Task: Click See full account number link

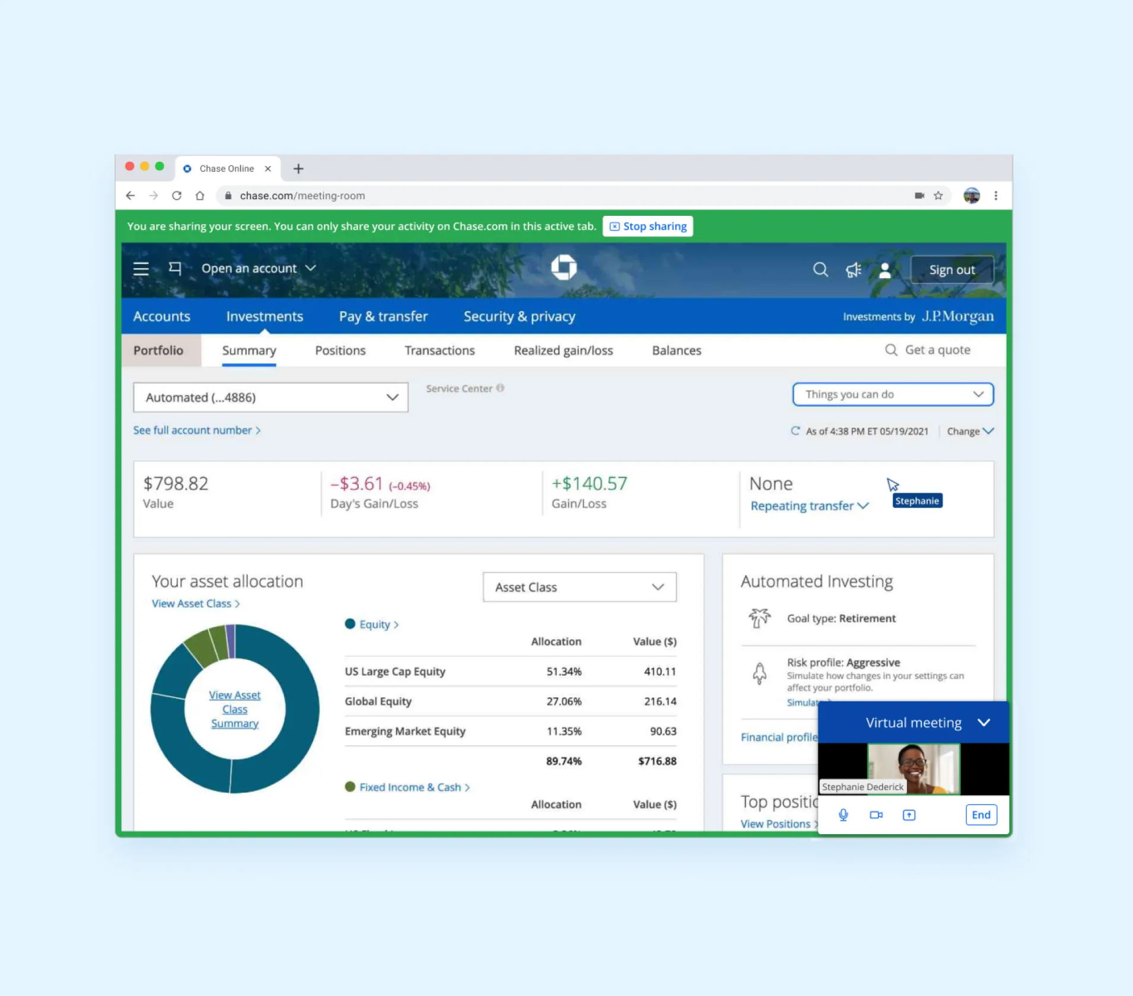Action: (x=197, y=430)
